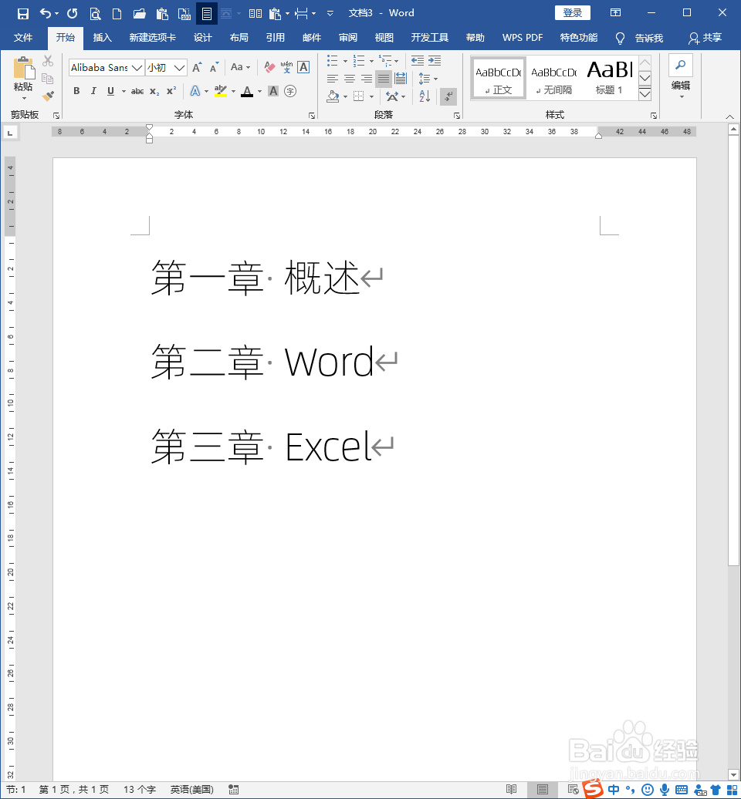
Task: Toggle bold formatting
Action: click(x=76, y=91)
